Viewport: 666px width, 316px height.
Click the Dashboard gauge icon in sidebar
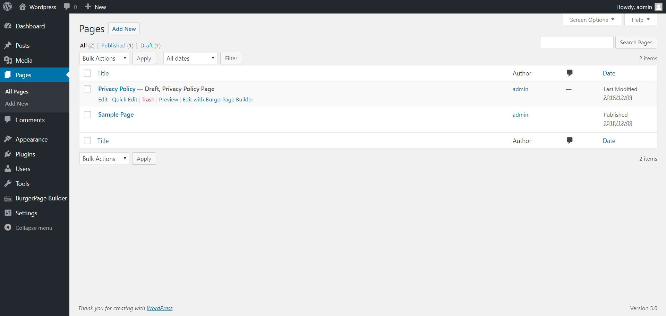coord(8,26)
